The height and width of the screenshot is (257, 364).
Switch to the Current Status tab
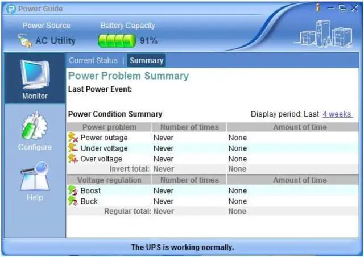[x=93, y=61]
